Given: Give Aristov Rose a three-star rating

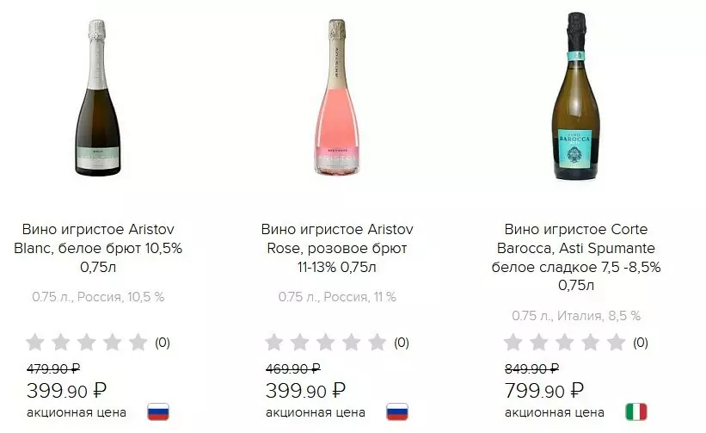Looking at the screenshot, I should 326,343.
